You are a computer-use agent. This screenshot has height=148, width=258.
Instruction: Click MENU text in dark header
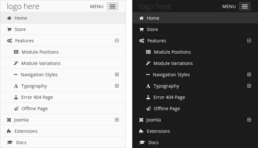pos(229,6)
